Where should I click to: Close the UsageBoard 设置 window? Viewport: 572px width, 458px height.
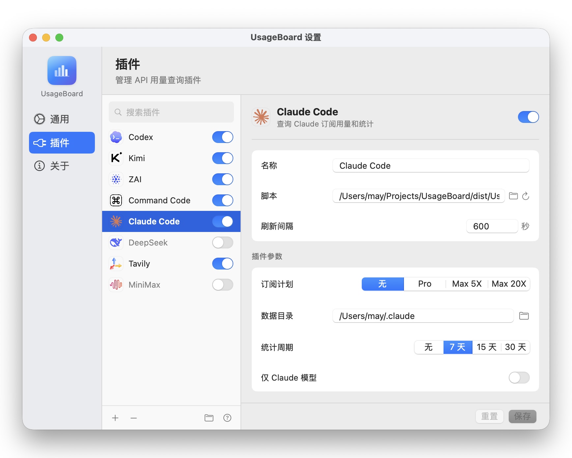pos(33,38)
